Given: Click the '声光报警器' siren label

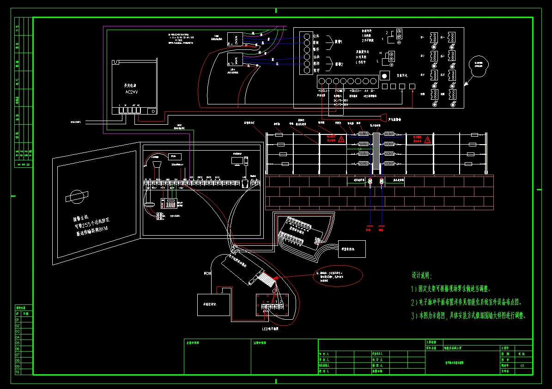Looking at the screenshot, I should pyautogui.click(x=394, y=120).
